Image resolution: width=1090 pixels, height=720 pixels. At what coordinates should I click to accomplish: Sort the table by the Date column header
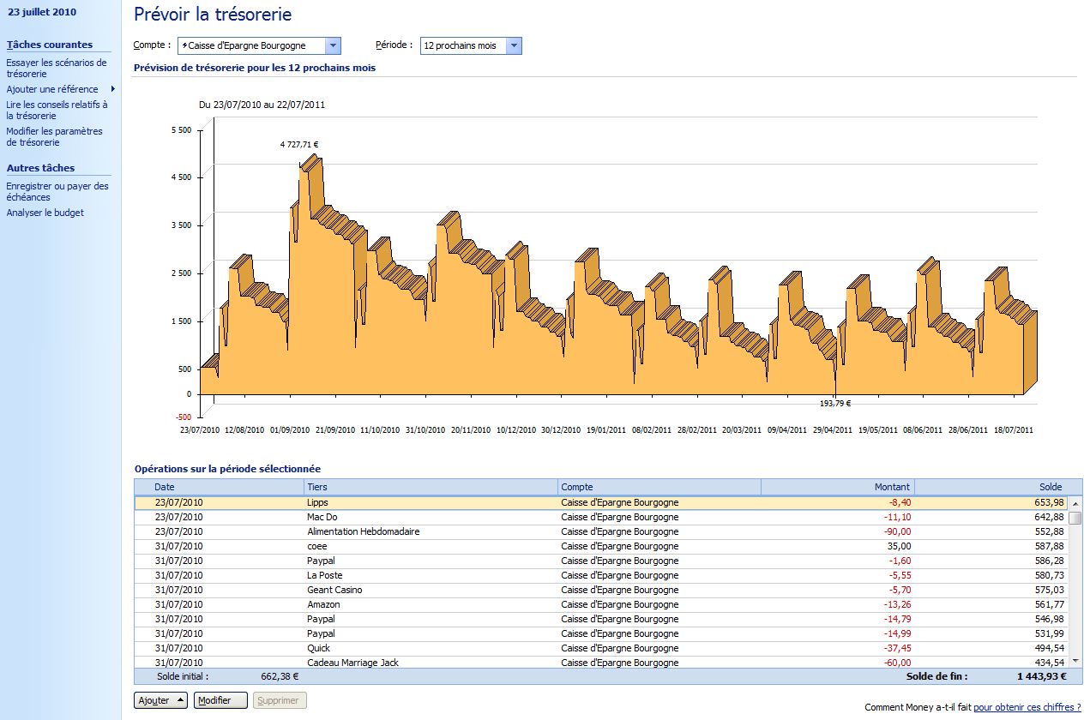click(x=219, y=487)
